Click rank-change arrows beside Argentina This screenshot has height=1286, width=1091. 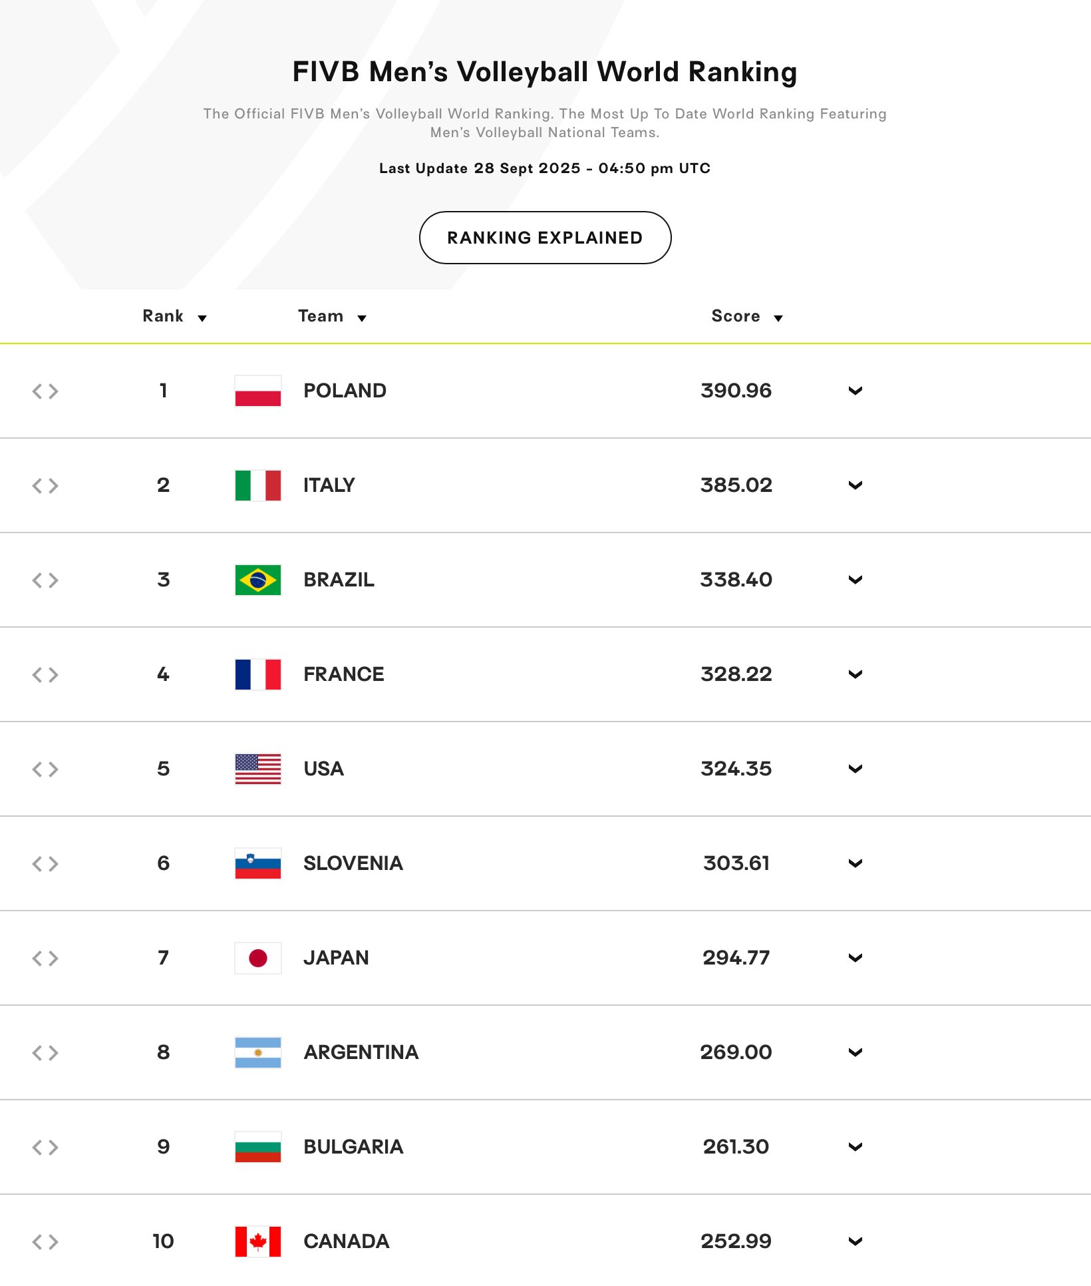tap(45, 1052)
